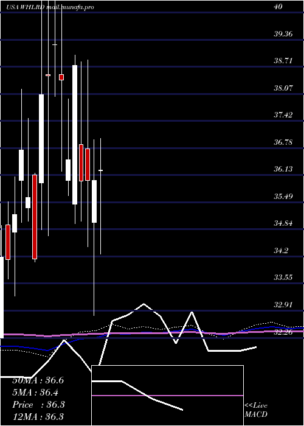Select the 33.55 price axis label
The width and height of the screenshot is (304, 426).
point(283,278)
